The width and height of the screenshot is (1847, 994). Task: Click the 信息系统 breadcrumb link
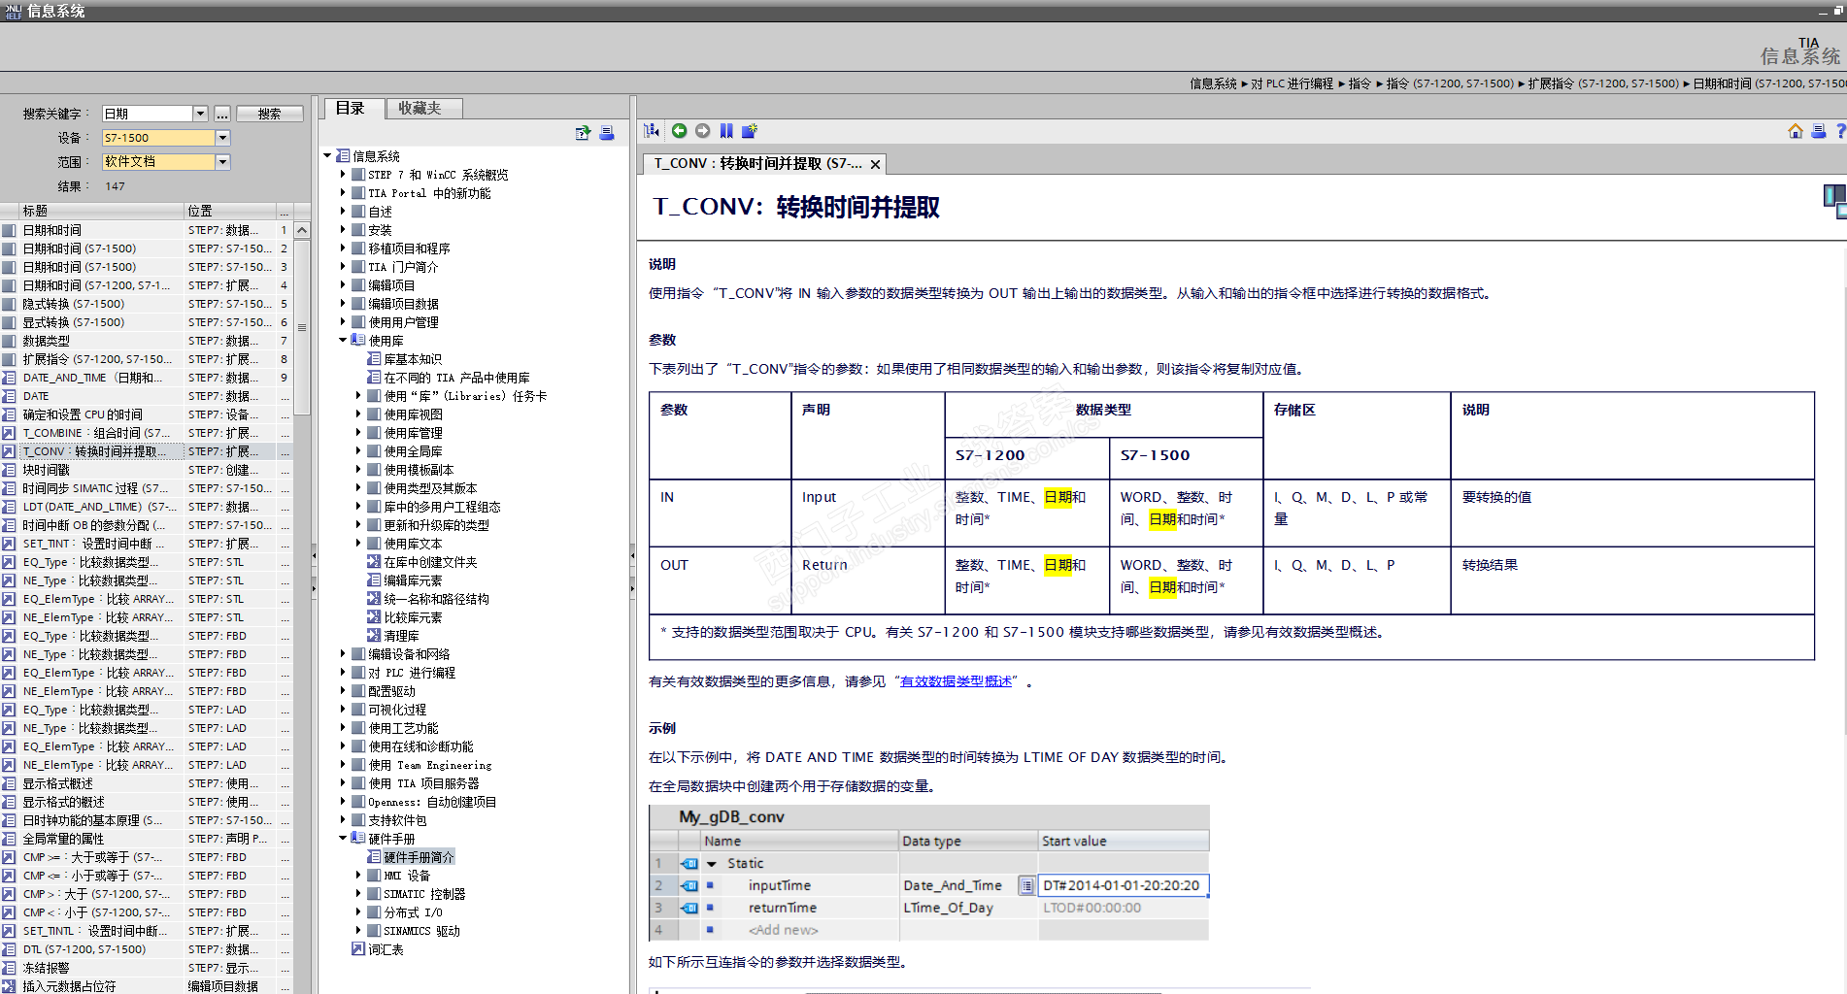click(1214, 83)
